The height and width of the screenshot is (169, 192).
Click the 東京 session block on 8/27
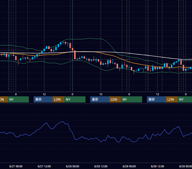pos(43,99)
